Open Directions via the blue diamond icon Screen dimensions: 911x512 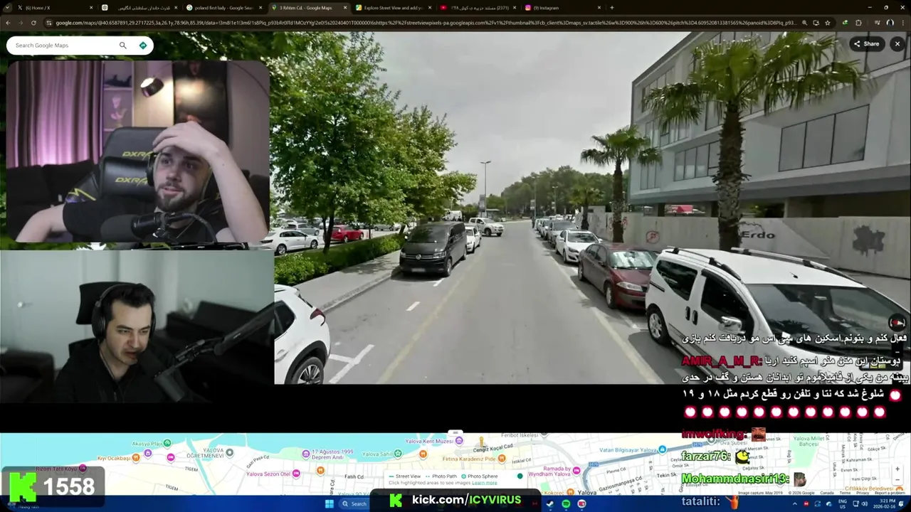point(143,46)
